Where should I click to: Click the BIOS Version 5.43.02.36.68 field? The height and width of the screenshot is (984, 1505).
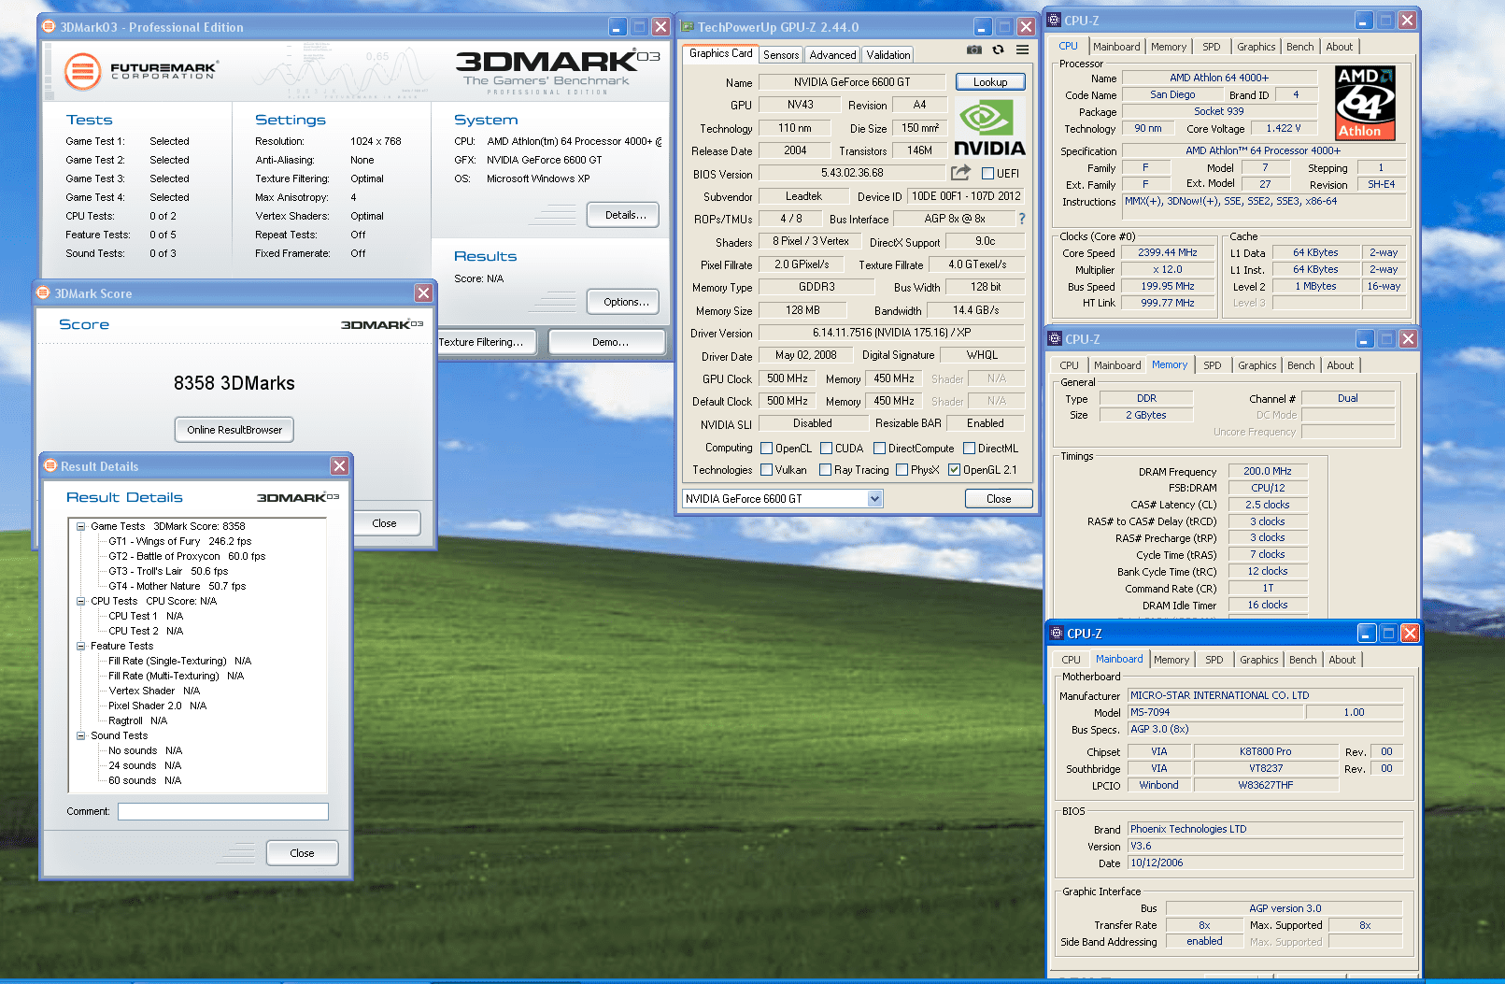[852, 173]
